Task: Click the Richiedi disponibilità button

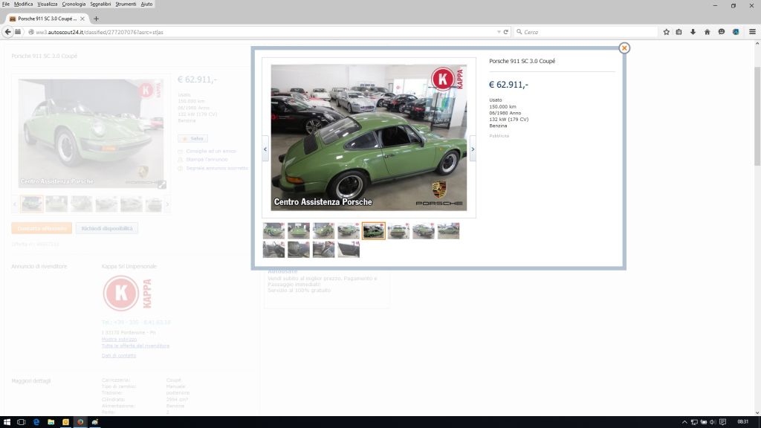Action: 107,228
